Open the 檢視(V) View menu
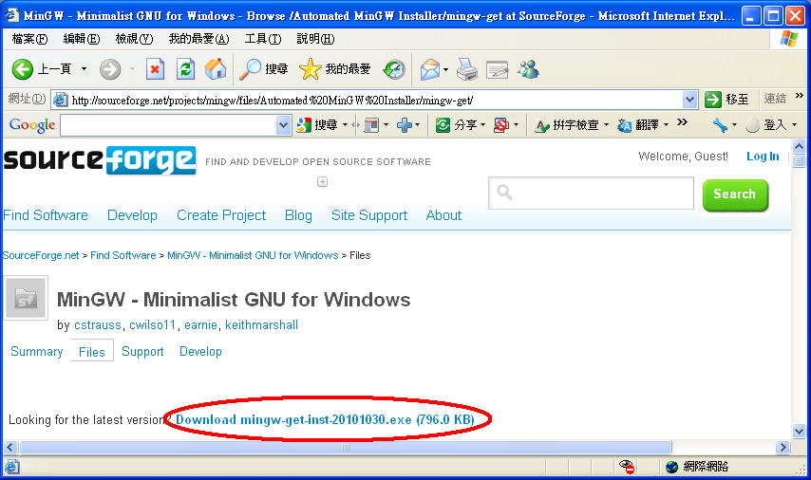This screenshot has height=480, width=811. tap(135, 39)
